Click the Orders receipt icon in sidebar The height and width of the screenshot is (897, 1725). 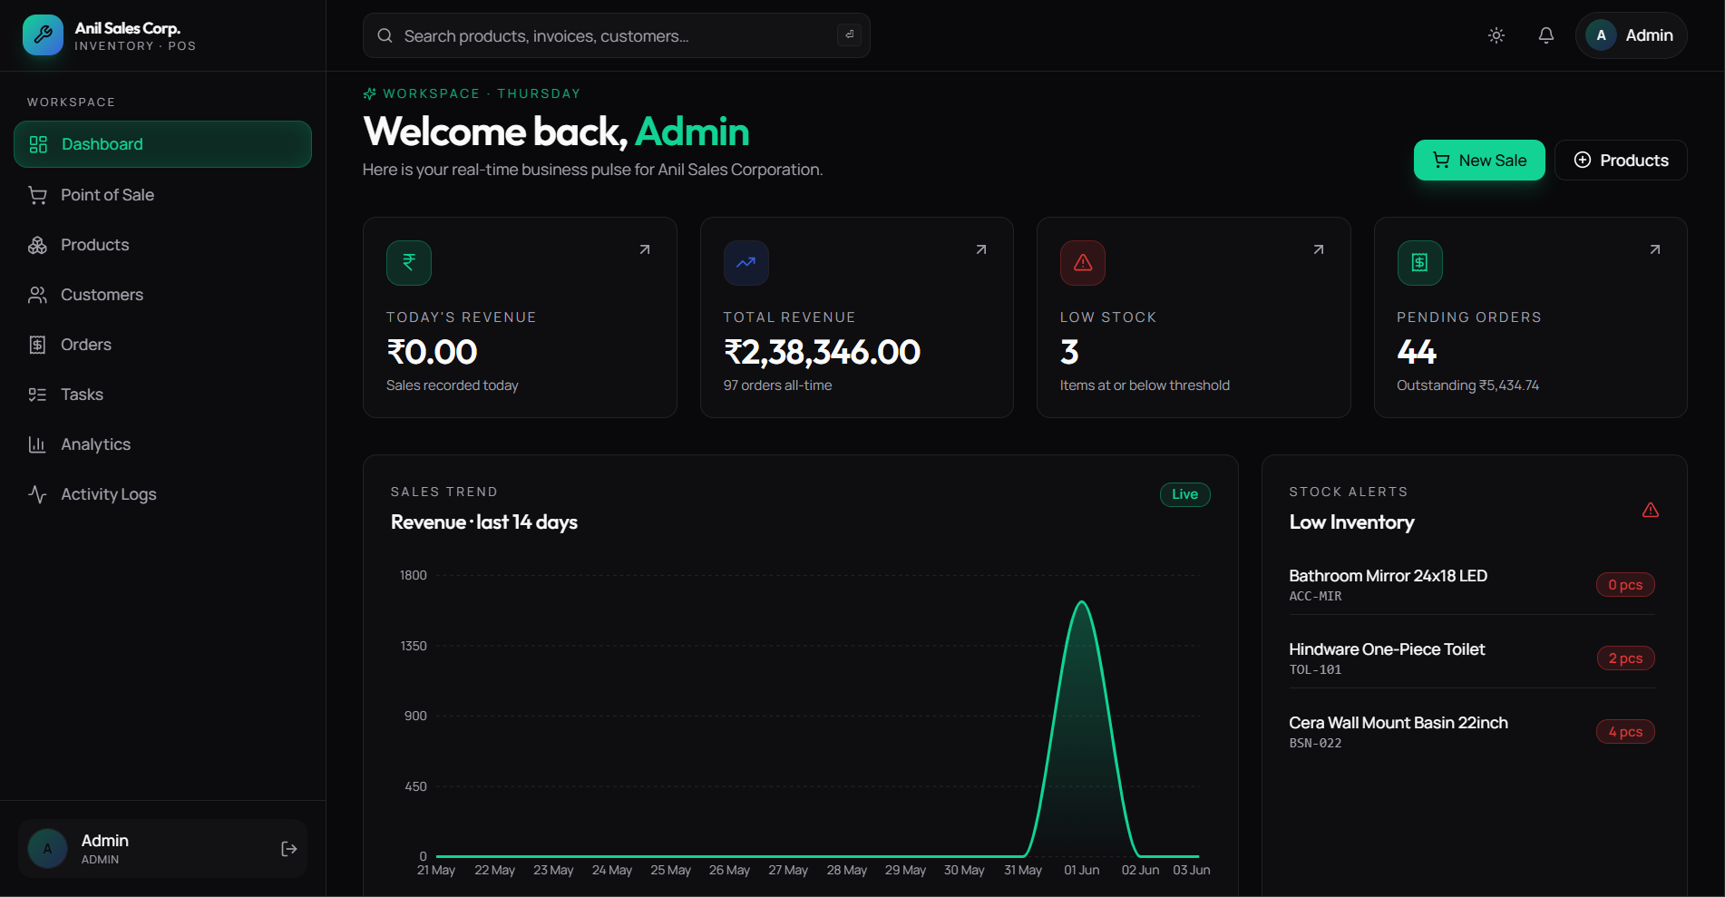[37, 345]
